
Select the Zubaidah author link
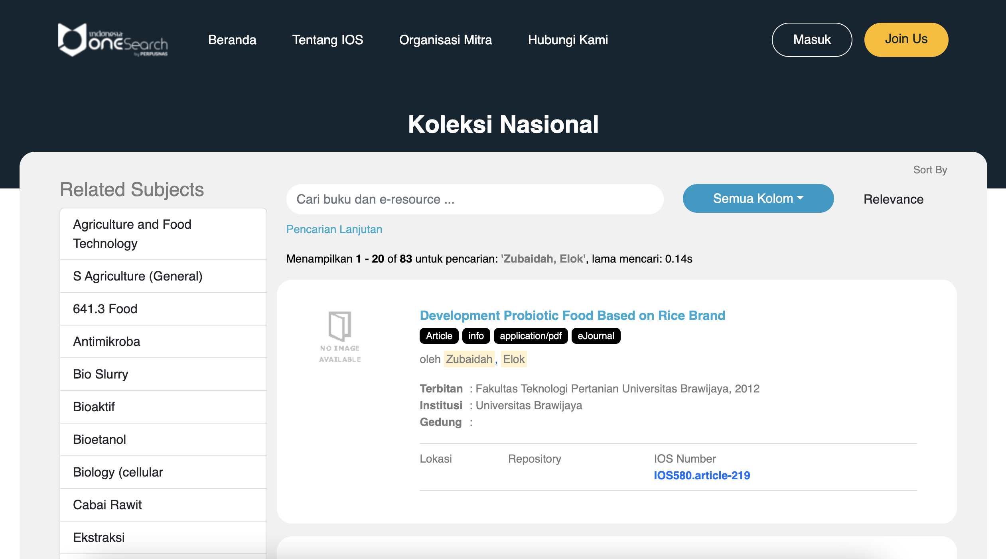[x=469, y=359]
